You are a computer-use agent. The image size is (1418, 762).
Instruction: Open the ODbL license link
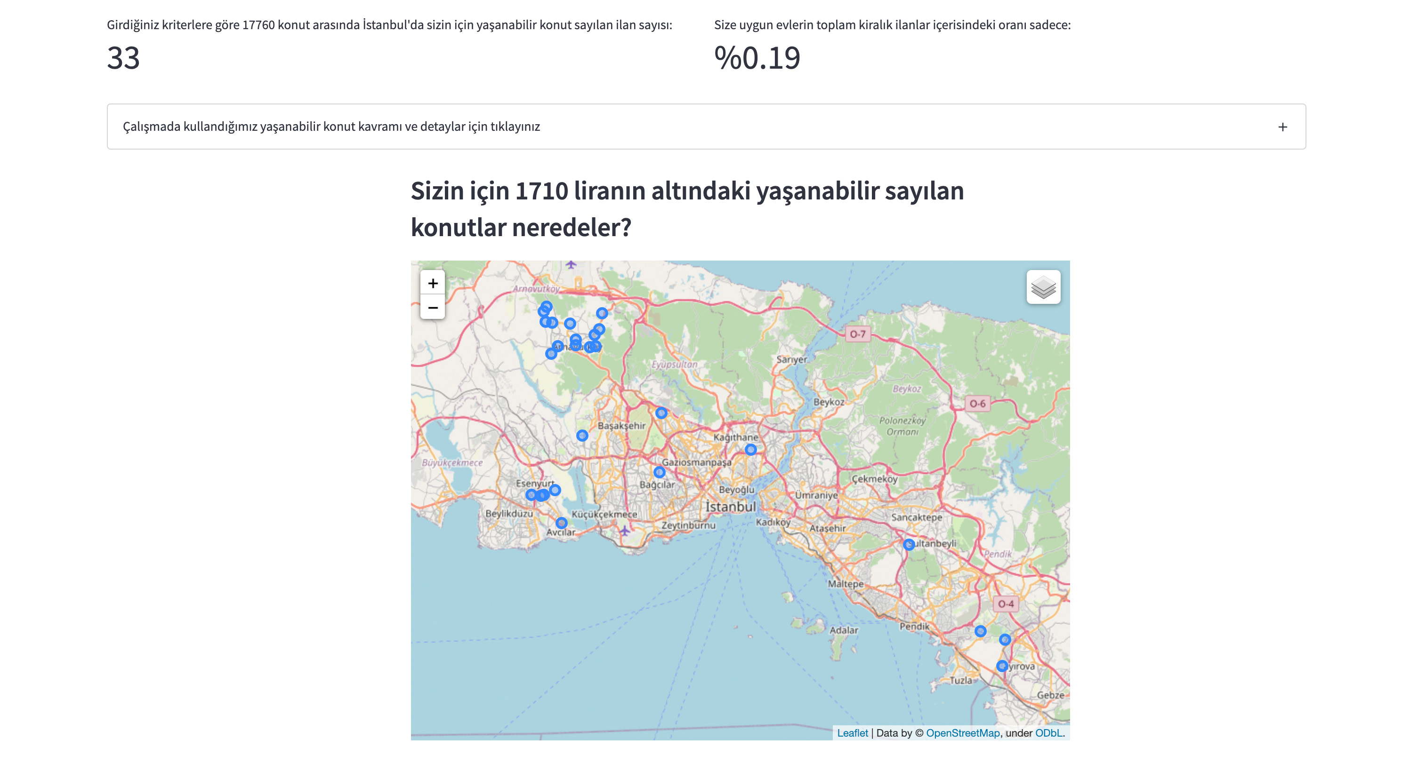[x=1048, y=733]
